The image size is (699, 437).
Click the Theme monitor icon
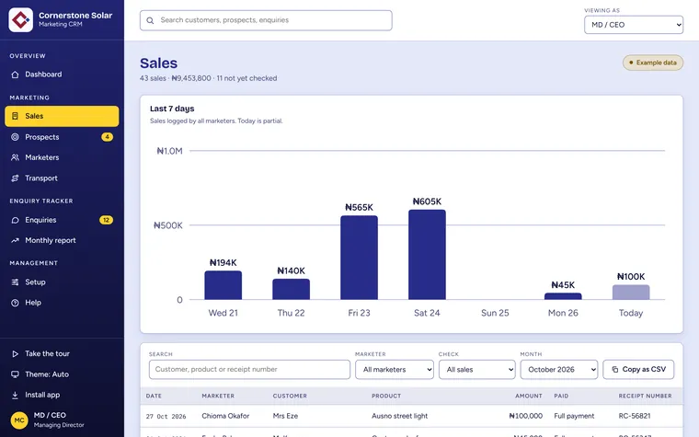pyautogui.click(x=15, y=374)
